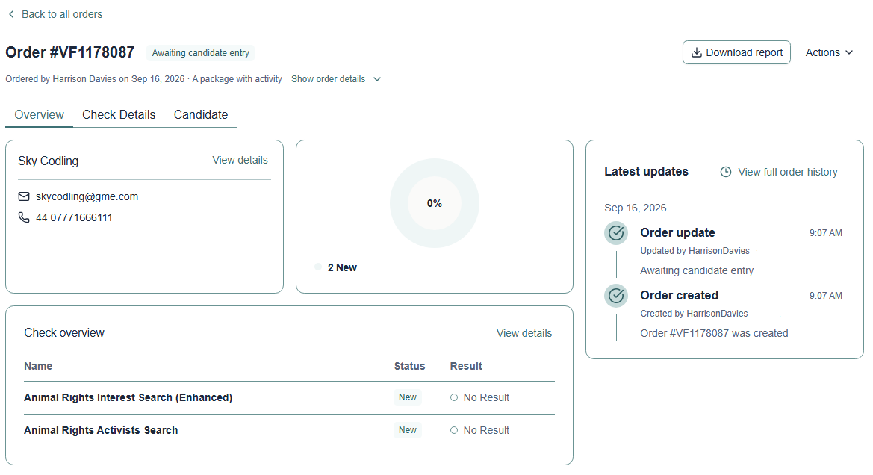Select the Overview tab
The height and width of the screenshot is (475, 873).
tap(39, 115)
